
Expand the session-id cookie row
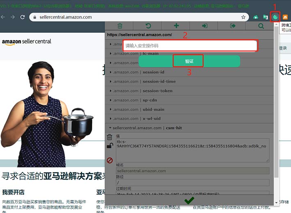tap(189, 72)
